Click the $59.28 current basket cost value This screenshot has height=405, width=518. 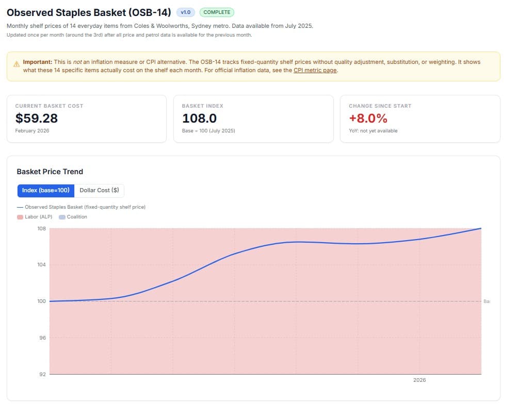tap(37, 119)
